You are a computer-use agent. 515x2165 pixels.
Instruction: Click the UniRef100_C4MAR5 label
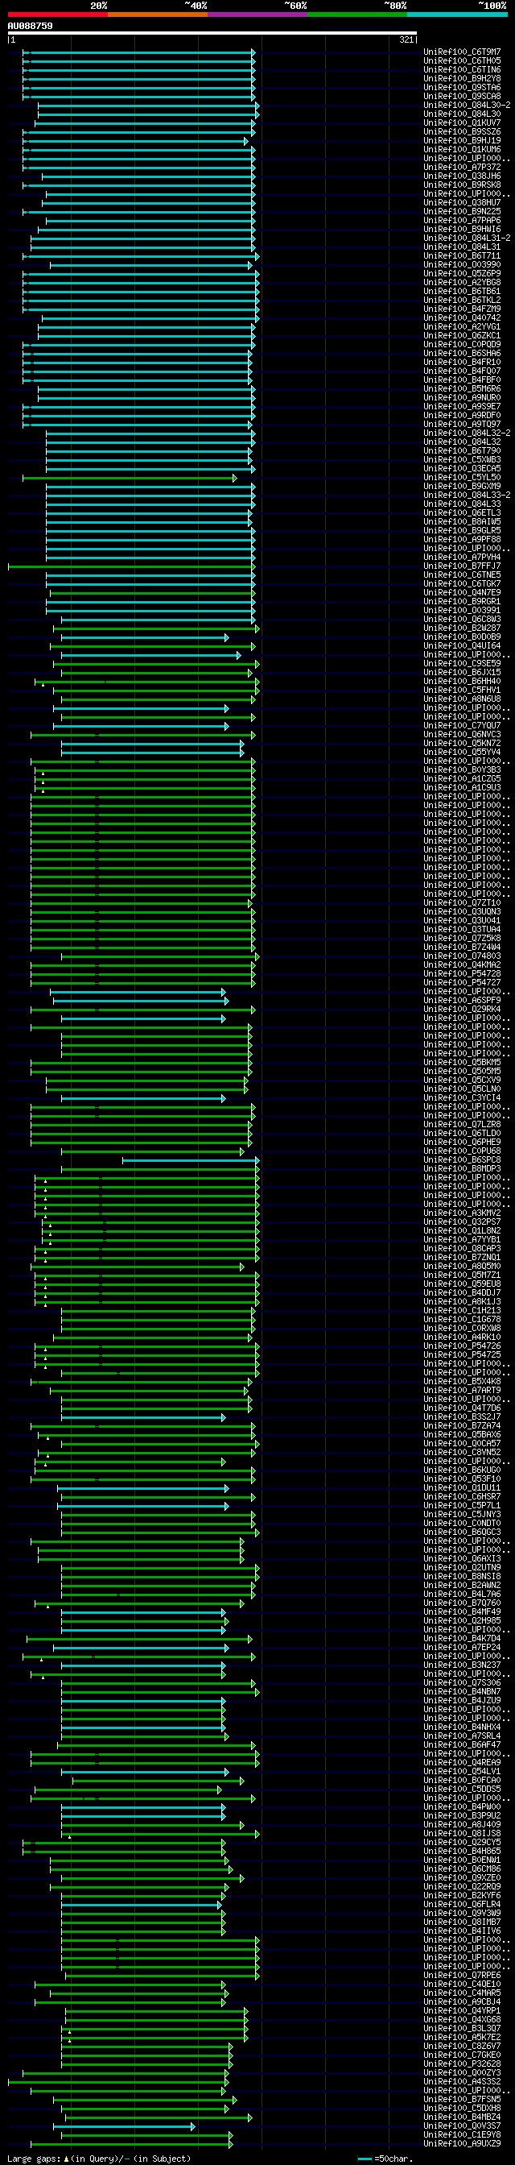[x=462, y=1993]
